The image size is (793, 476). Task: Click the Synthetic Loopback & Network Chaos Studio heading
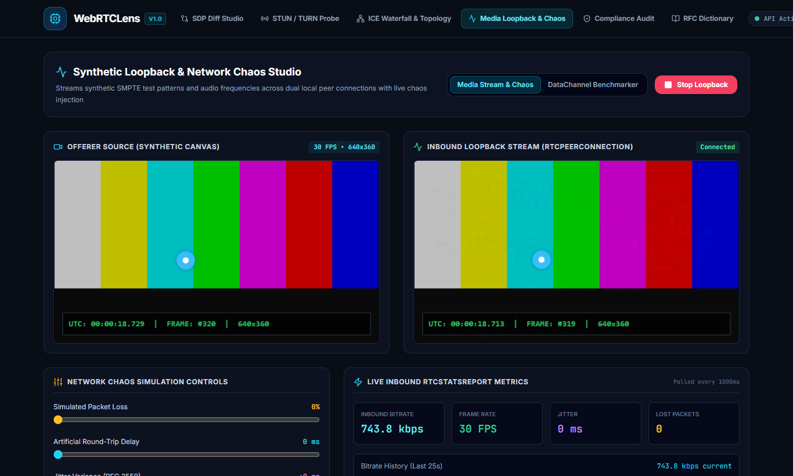[187, 72]
